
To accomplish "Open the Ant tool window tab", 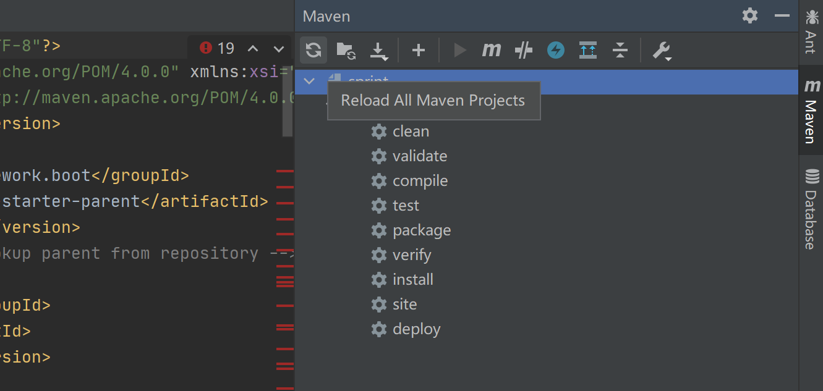I will click(811, 32).
